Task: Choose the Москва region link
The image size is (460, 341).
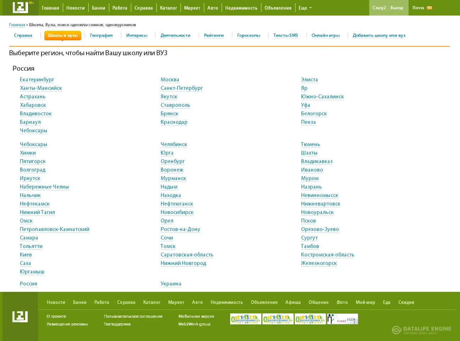Action: pyautogui.click(x=170, y=80)
